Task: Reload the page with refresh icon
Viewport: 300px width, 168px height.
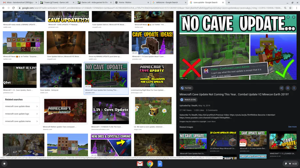Action: (x=13, y=8)
